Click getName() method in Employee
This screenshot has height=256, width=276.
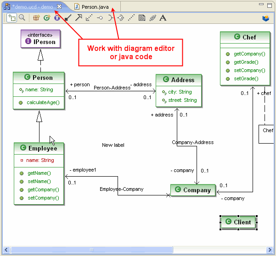coord(35,173)
